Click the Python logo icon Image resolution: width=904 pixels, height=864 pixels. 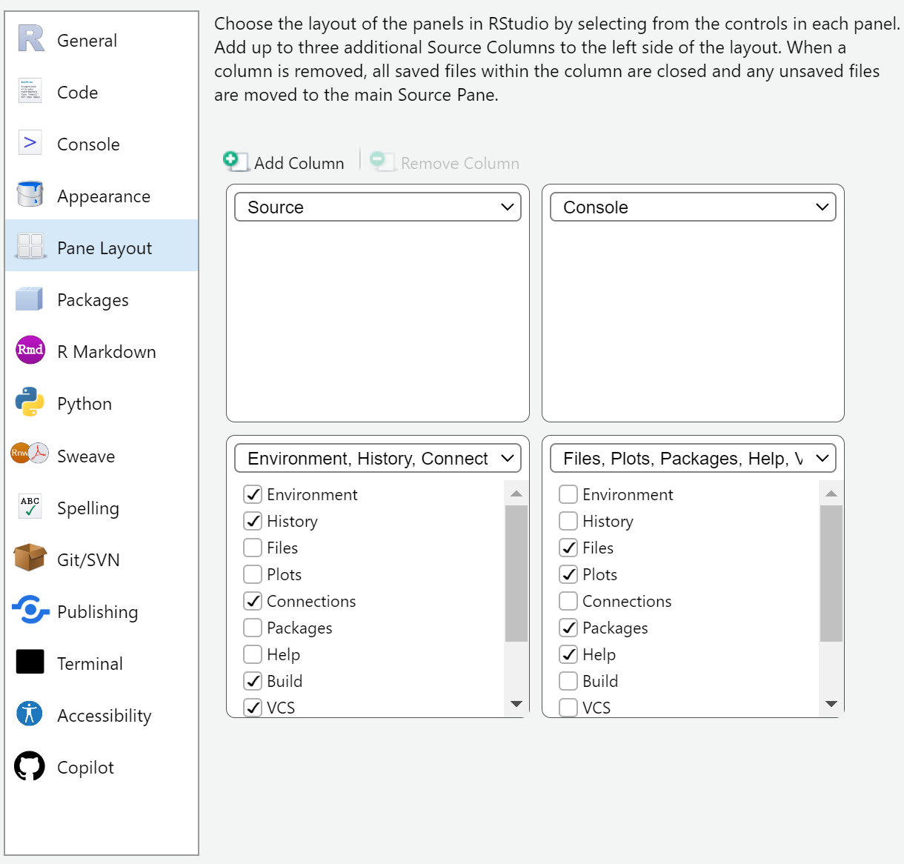[x=30, y=402]
